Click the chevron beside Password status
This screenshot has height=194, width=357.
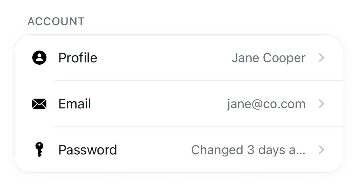pos(321,150)
